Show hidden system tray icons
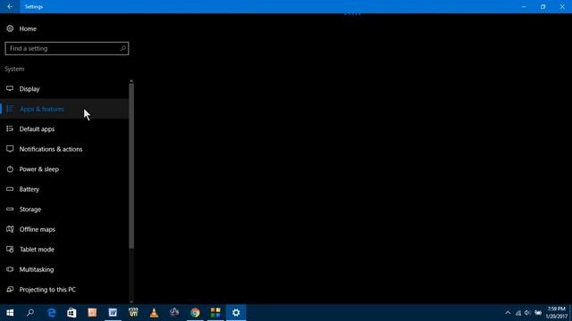The width and height of the screenshot is (572, 321). (508, 313)
